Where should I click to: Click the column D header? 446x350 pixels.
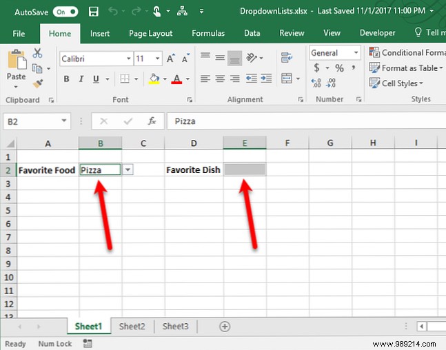(194, 143)
